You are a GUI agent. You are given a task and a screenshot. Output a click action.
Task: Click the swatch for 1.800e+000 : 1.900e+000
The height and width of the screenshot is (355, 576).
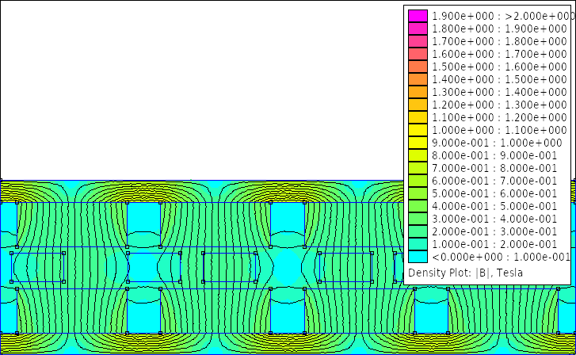pos(418,29)
